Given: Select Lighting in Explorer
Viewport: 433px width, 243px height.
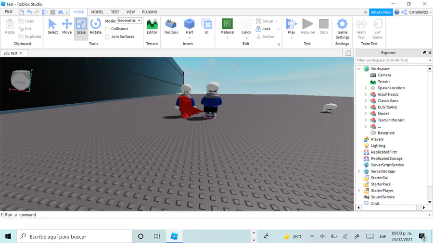Looking at the screenshot, I should pyautogui.click(x=378, y=146).
